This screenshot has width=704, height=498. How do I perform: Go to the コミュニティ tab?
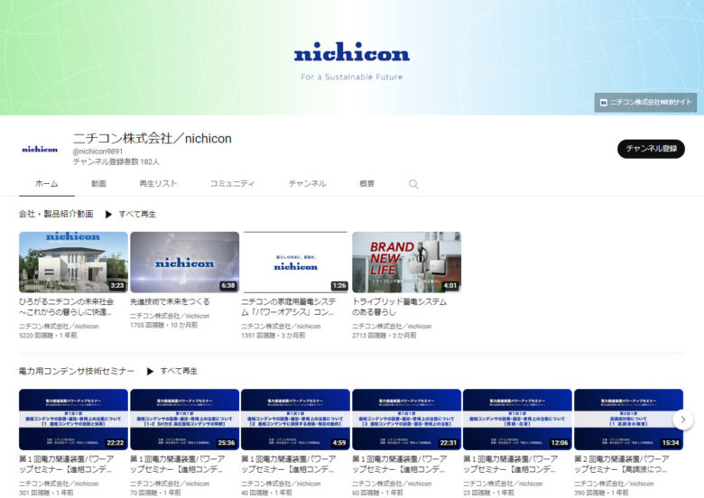click(x=232, y=183)
